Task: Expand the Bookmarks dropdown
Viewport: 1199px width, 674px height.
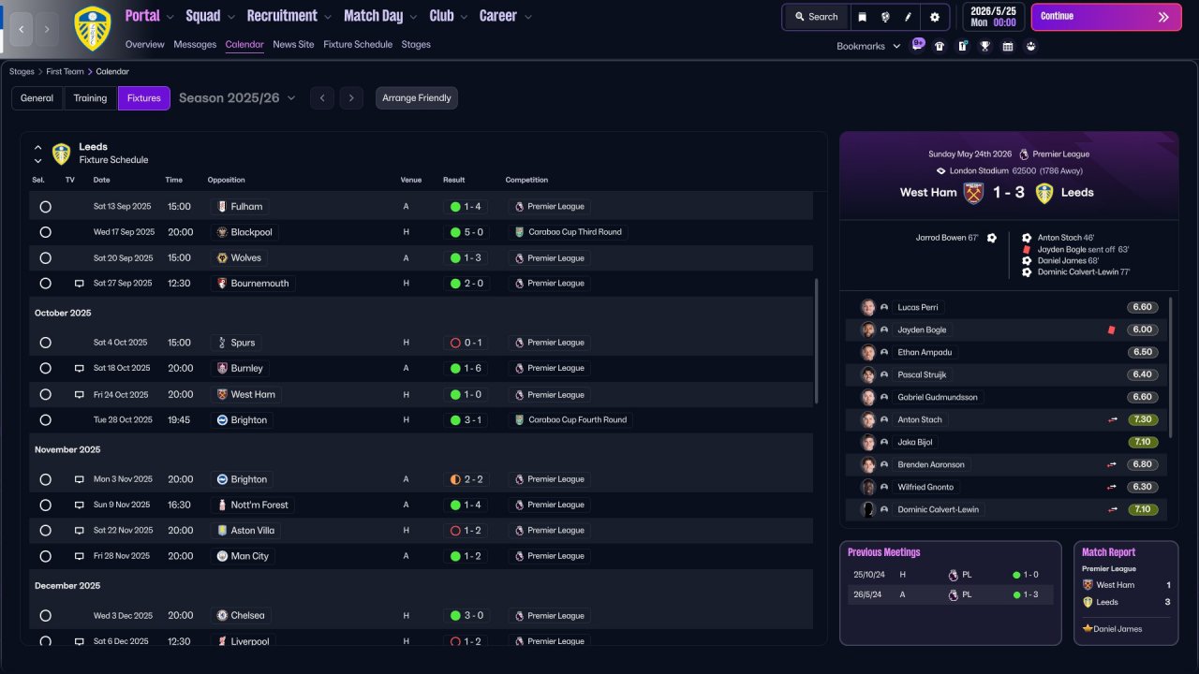Action: pyautogui.click(x=896, y=46)
